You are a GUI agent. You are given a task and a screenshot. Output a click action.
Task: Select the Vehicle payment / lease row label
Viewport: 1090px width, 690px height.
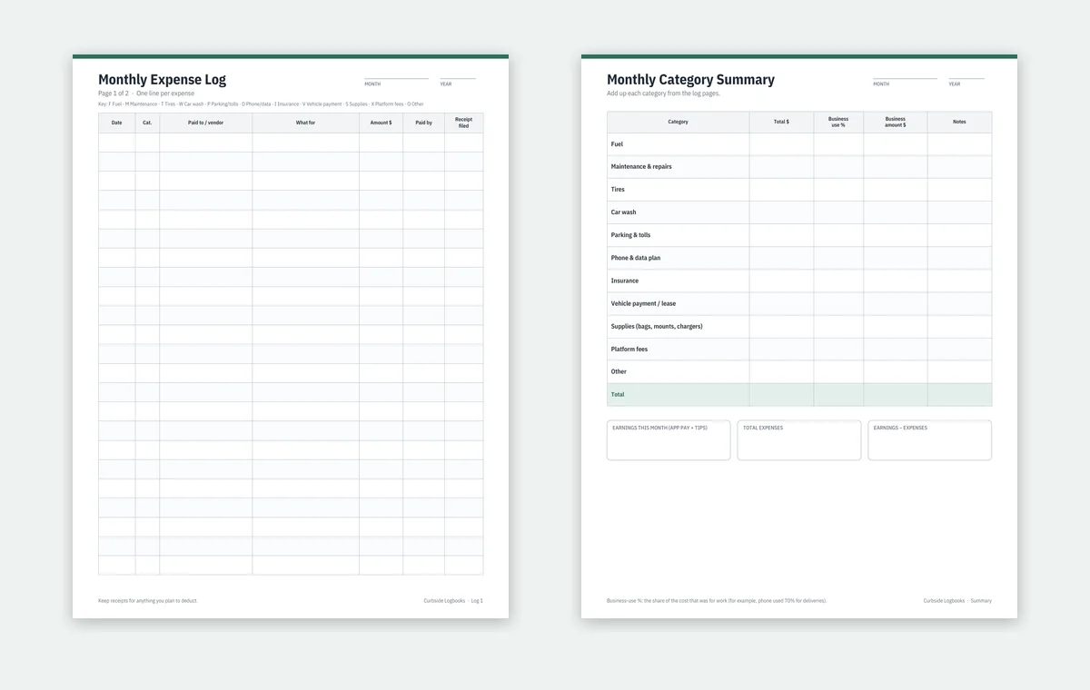[x=643, y=303]
